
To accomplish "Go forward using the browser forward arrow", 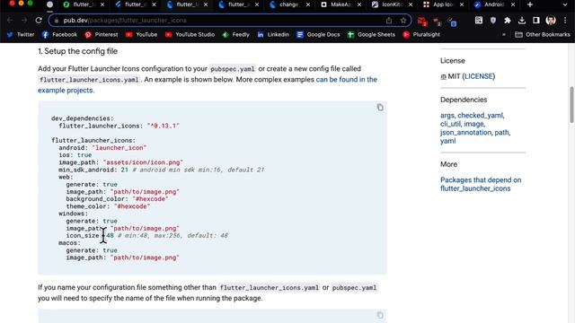I will (24, 20).
